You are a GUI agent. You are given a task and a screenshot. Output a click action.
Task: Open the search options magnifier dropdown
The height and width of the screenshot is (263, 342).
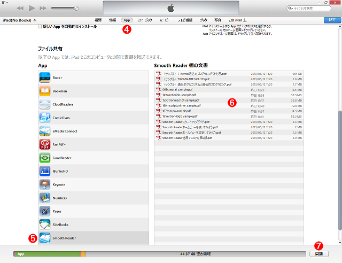tap(290, 9)
